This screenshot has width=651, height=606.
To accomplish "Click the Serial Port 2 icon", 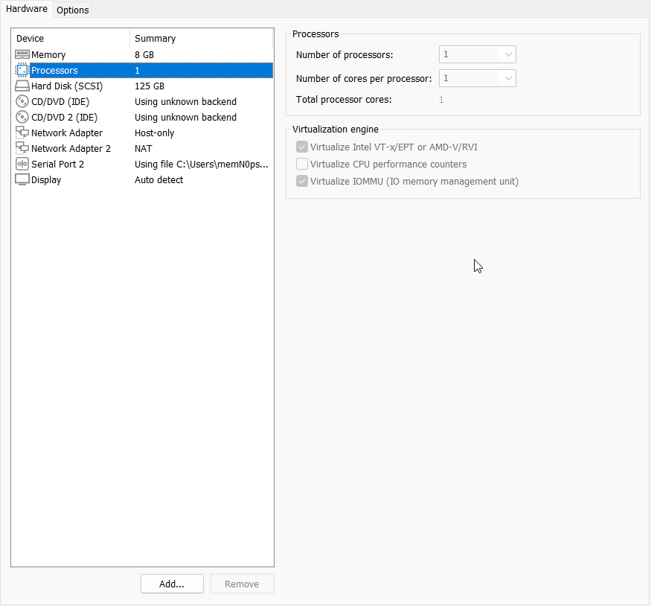I will pos(22,164).
